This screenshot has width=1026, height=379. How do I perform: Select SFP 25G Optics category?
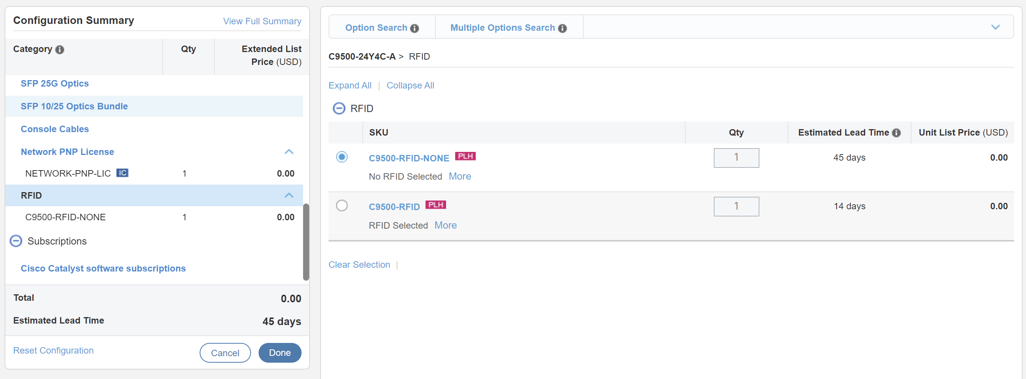click(x=54, y=84)
